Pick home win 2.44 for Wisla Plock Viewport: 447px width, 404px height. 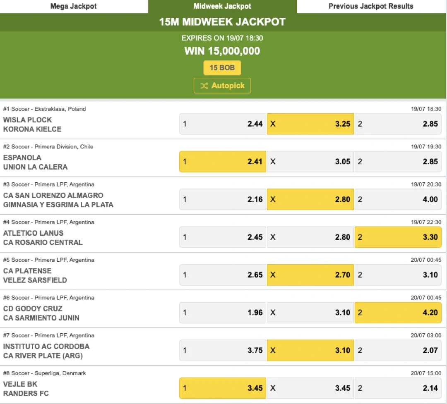(x=222, y=124)
